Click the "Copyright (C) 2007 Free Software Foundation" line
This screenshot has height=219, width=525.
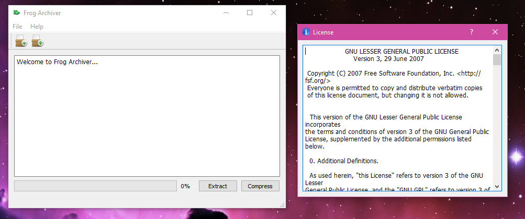(394, 74)
